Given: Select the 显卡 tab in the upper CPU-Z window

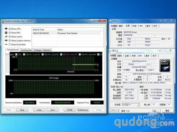Looking at the screenshot, I should click(148, 26).
